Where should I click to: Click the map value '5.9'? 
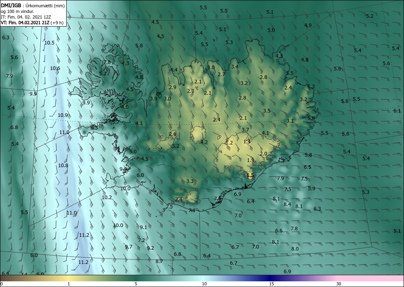[x=311, y=189]
